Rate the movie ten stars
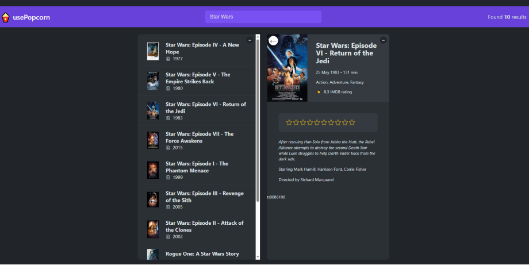 (352, 122)
